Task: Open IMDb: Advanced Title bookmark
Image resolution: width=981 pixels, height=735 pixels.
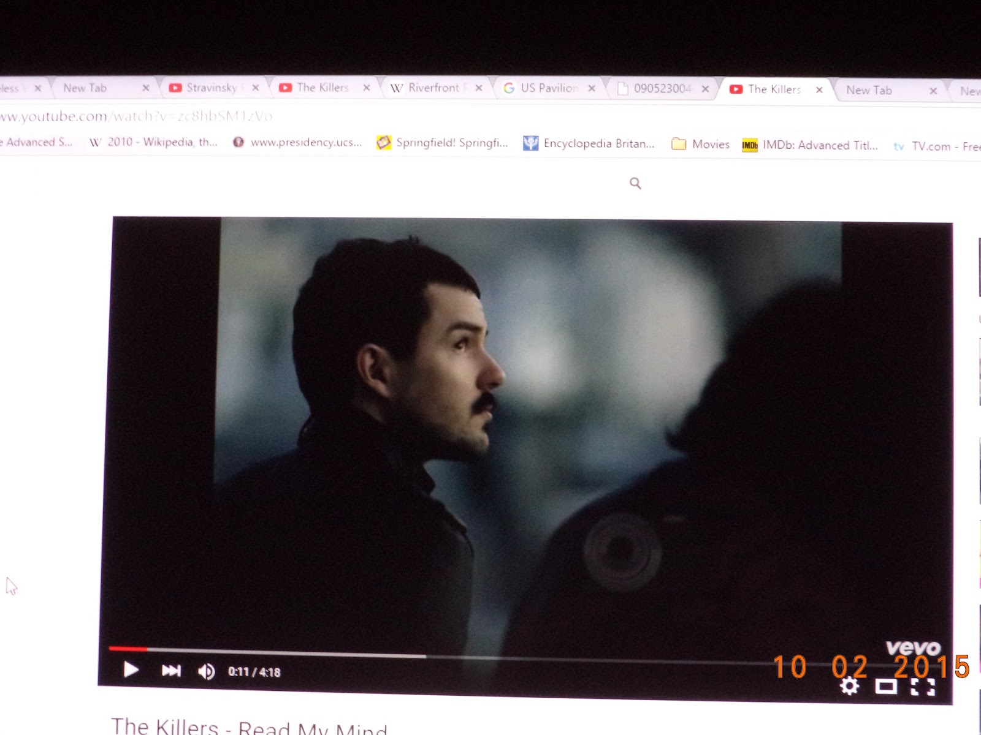Action: 810,145
